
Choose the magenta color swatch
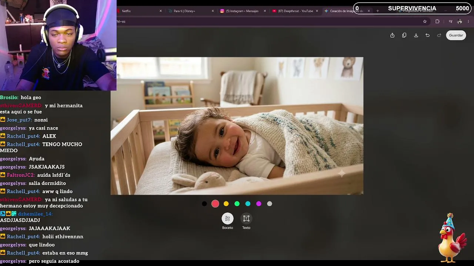click(x=259, y=204)
